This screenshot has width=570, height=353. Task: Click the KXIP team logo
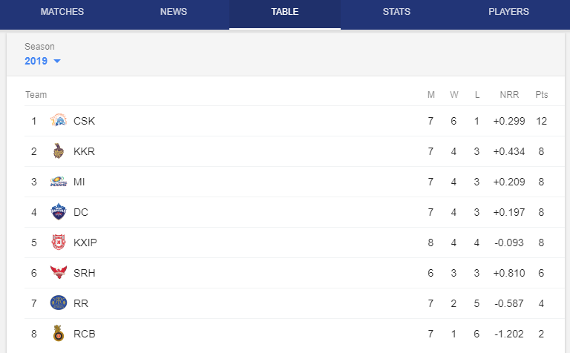59,243
